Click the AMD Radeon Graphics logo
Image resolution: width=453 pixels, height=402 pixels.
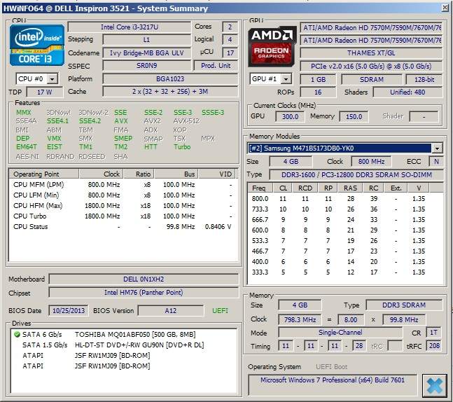click(272, 46)
